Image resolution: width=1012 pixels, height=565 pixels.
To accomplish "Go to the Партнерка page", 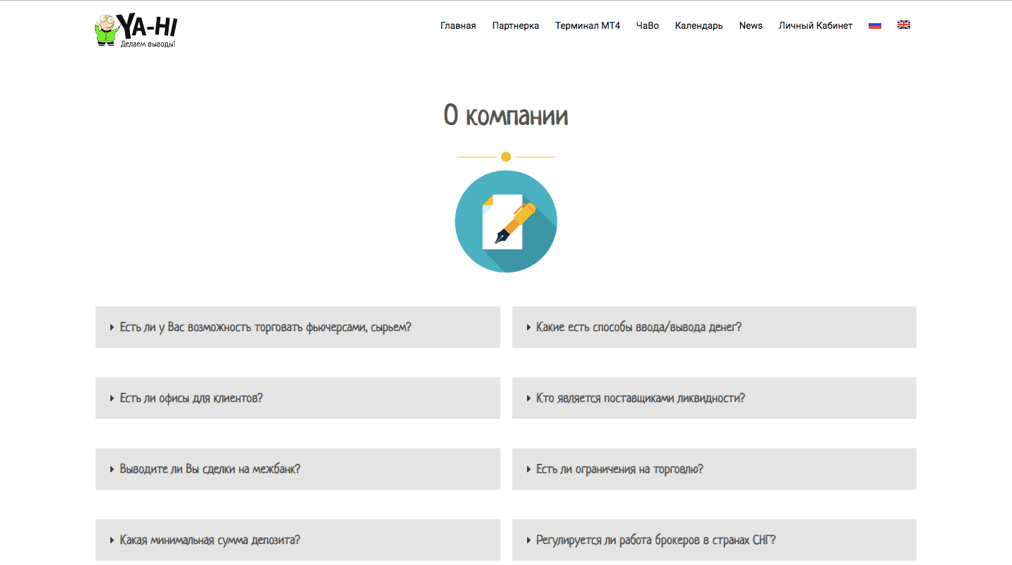I will tap(516, 25).
